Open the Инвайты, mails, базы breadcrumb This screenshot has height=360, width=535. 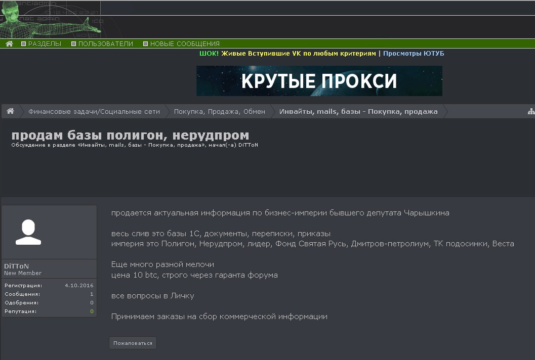point(358,112)
